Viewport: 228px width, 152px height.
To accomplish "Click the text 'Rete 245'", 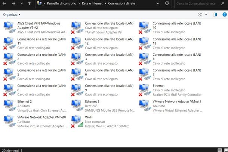I will tap(91, 106).
